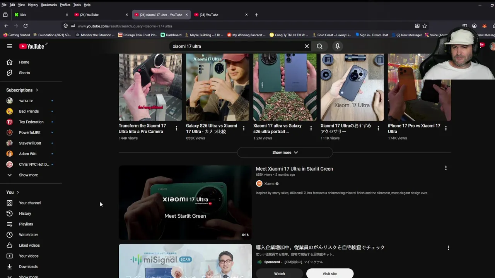Open more options for Transform the Xiaomi 17 short
Screen dimensions: 495x278
click(x=176, y=128)
